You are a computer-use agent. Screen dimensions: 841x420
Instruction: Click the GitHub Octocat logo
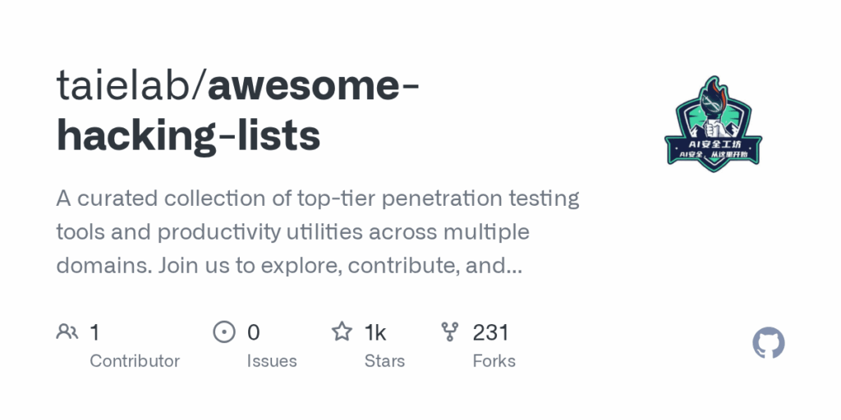point(769,343)
